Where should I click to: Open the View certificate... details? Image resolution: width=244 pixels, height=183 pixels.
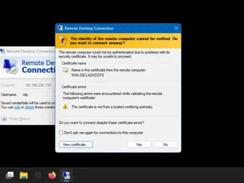[76, 144]
